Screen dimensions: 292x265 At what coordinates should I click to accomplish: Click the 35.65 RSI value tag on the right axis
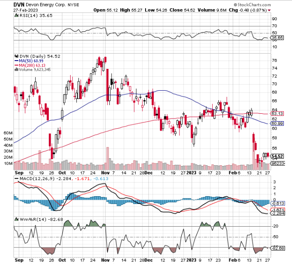[277, 38]
